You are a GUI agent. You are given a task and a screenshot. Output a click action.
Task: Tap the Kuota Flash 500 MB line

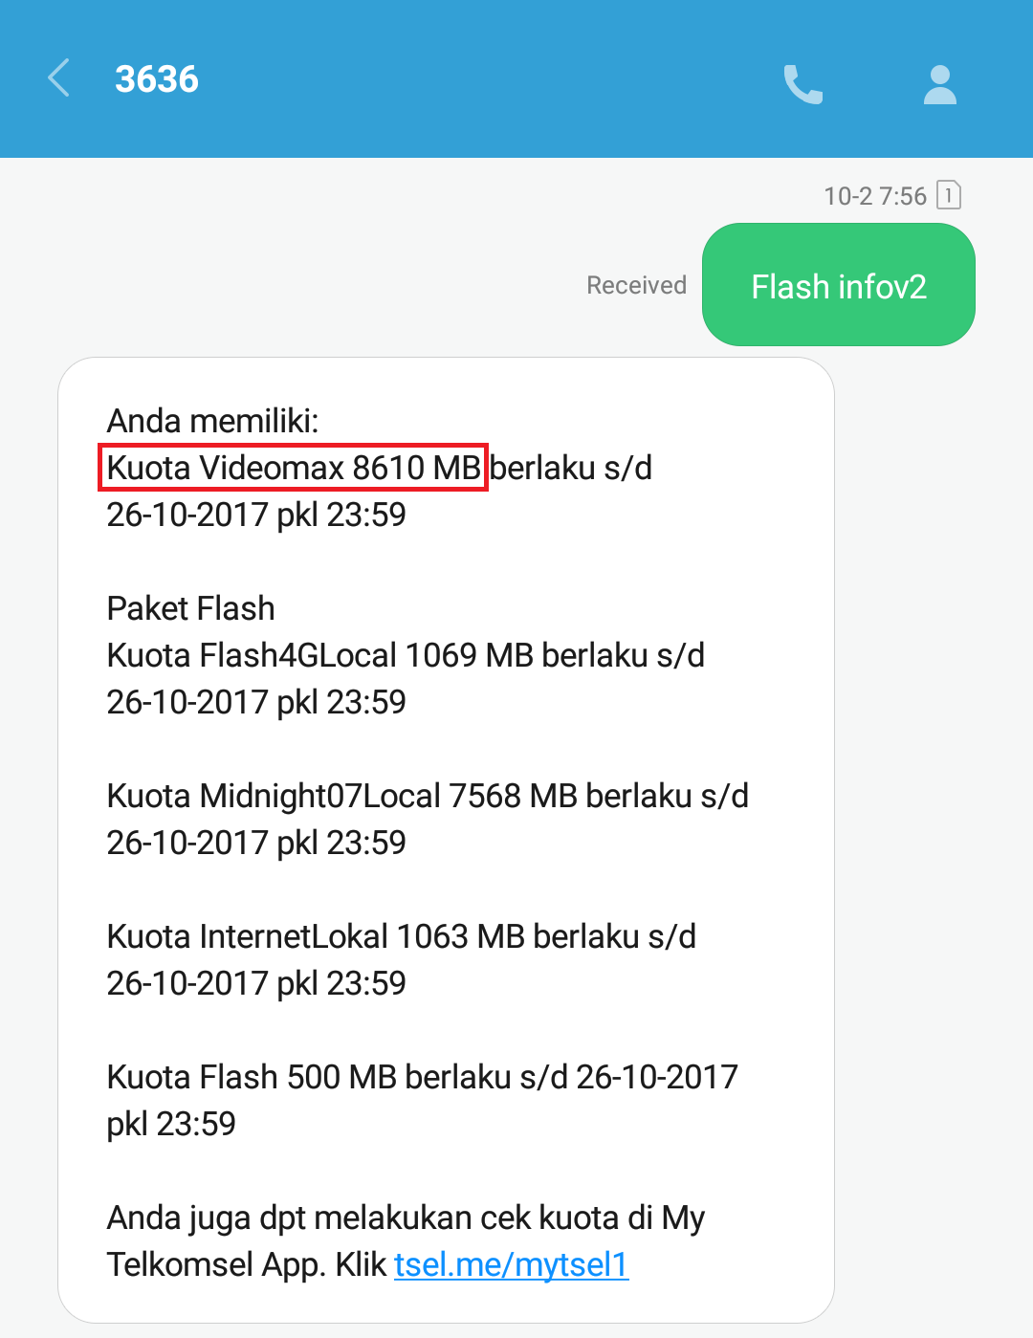(422, 1077)
